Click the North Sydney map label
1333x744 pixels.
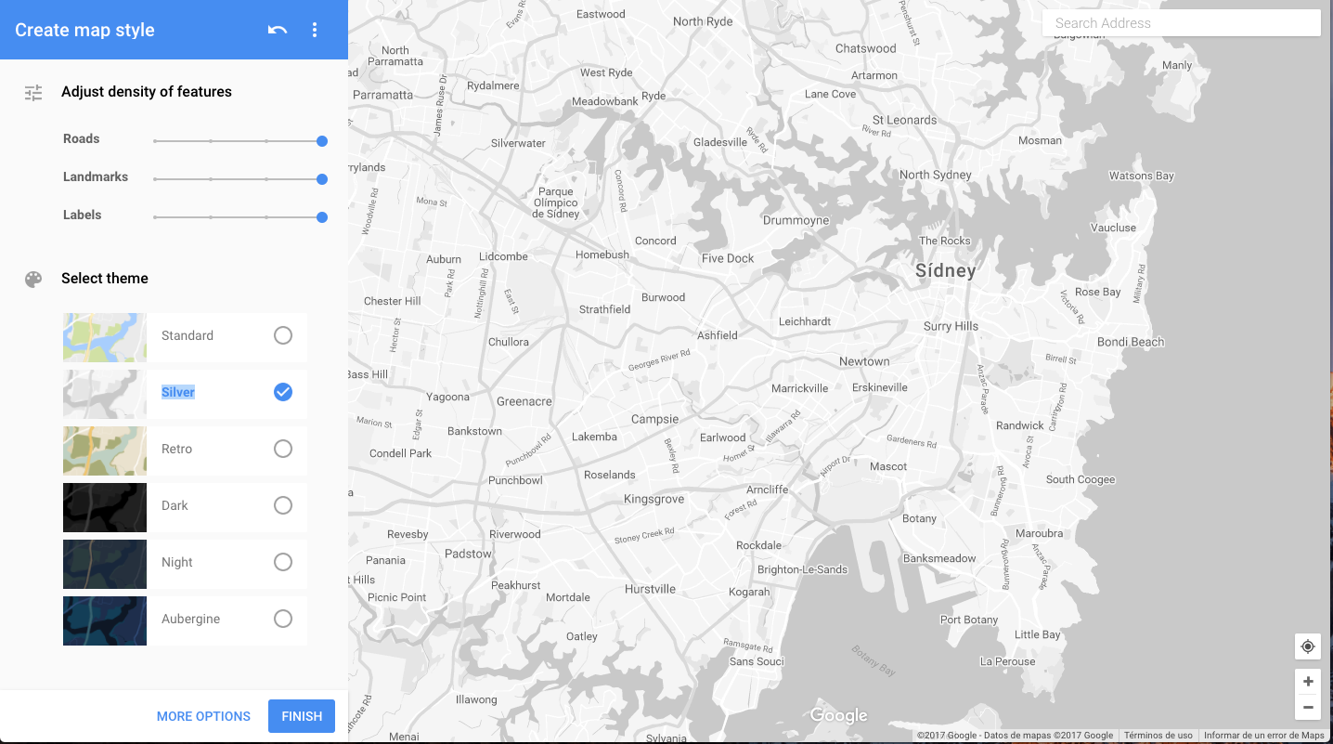pyautogui.click(x=935, y=175)
